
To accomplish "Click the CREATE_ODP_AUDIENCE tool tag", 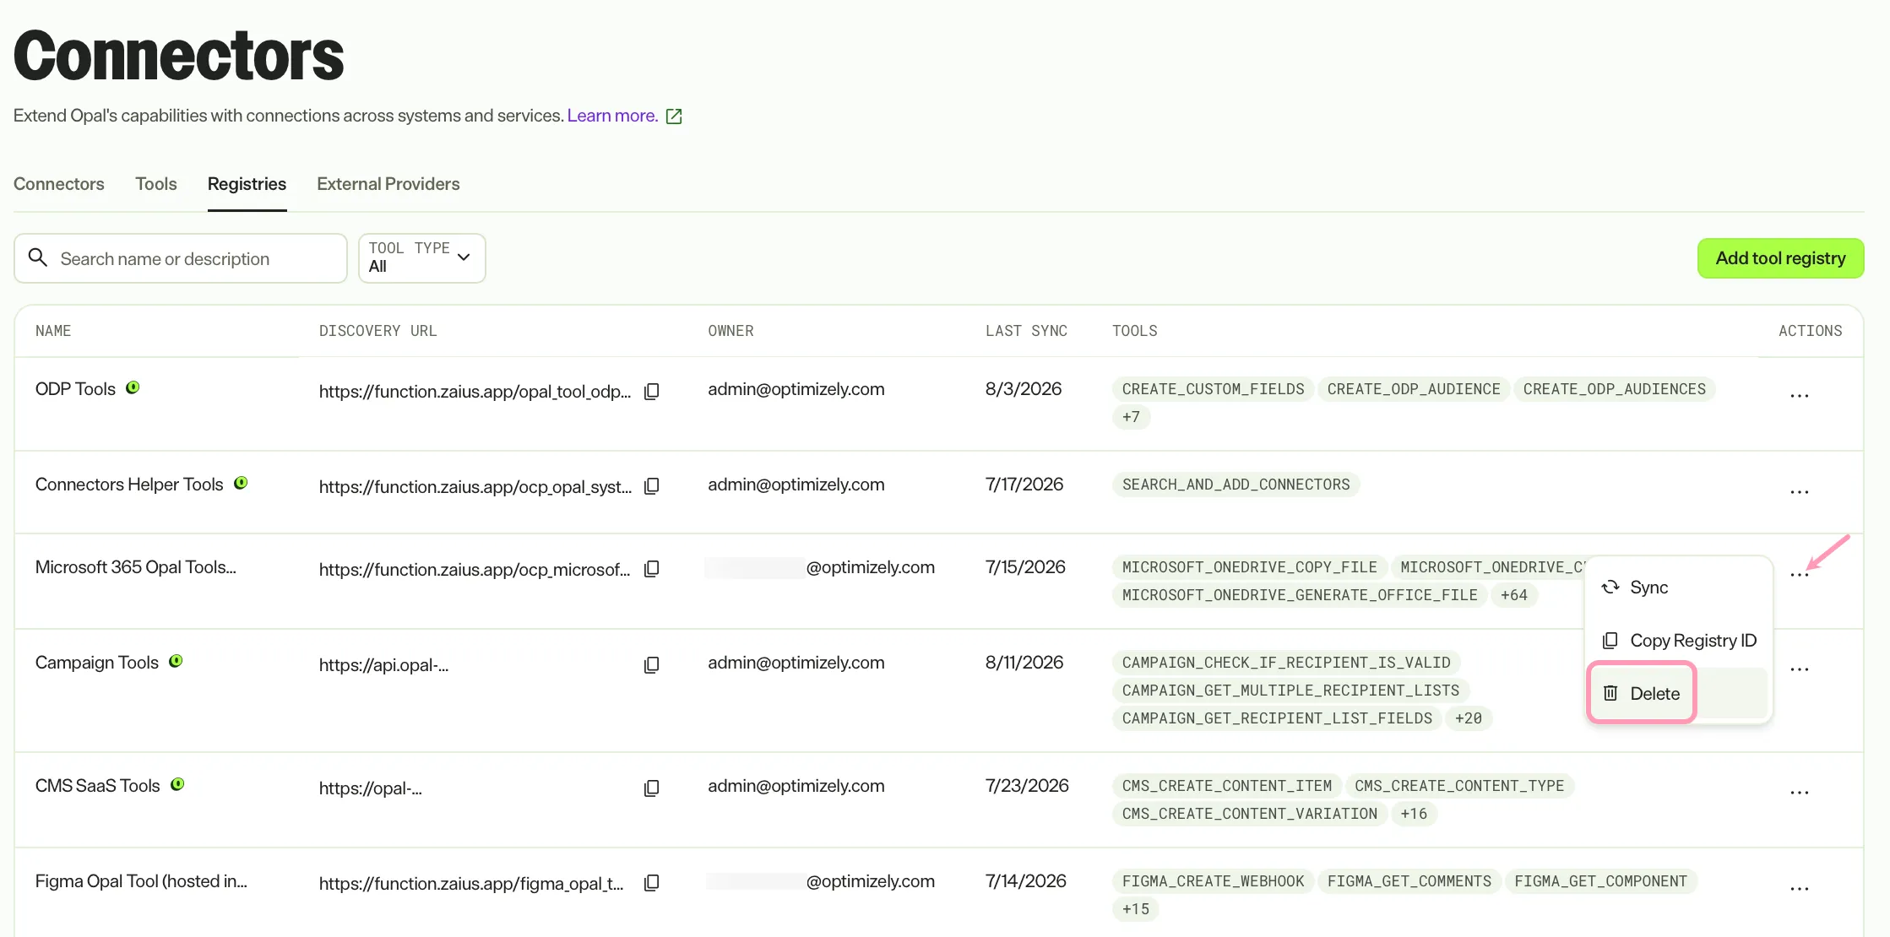I will click(x=1414, y=389).
